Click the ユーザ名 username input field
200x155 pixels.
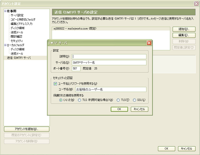click(x=111, y=90)
